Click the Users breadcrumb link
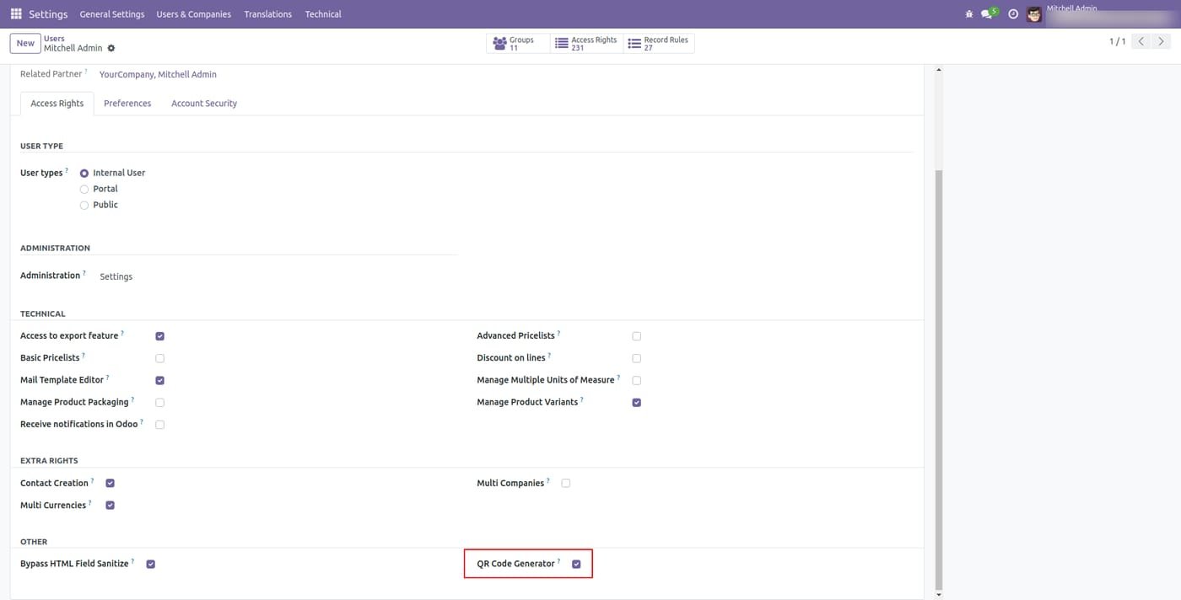Image resolution: width=1181 pixels, height=600 pixels. (54, 39)
